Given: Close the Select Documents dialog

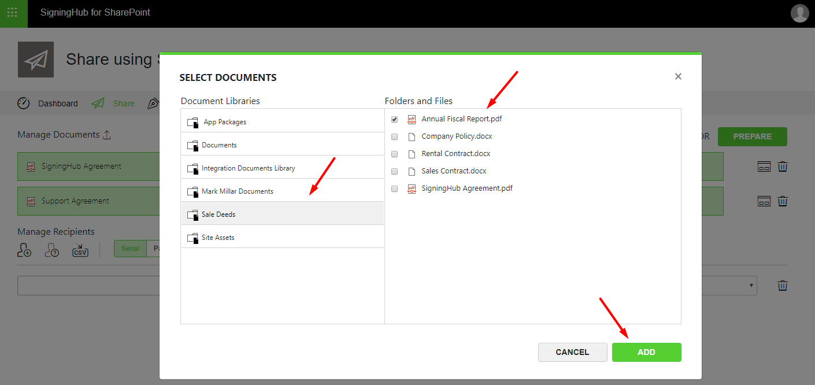Looking at the screenshot, I should [678, 76].
